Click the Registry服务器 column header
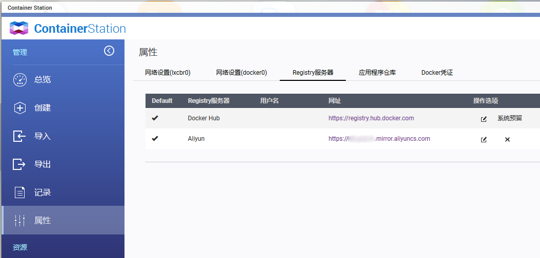This screenshot has width=540, height=258. 209,101
